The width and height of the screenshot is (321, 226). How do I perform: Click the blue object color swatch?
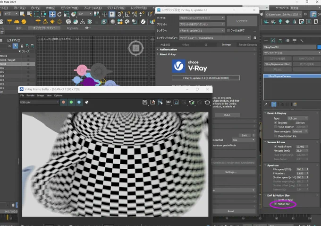pyautogui.click(x=319, y=47)
